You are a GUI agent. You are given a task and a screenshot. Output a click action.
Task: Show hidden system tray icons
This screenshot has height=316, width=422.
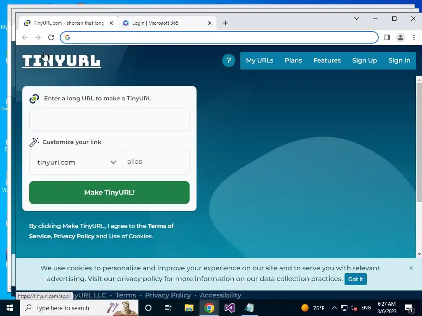point(334,308)
